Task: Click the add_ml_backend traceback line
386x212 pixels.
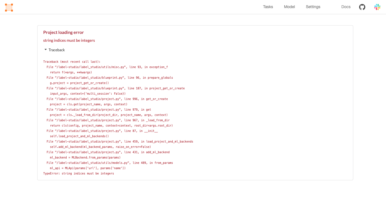Action: pyautogui.click(x=107, y=152)
